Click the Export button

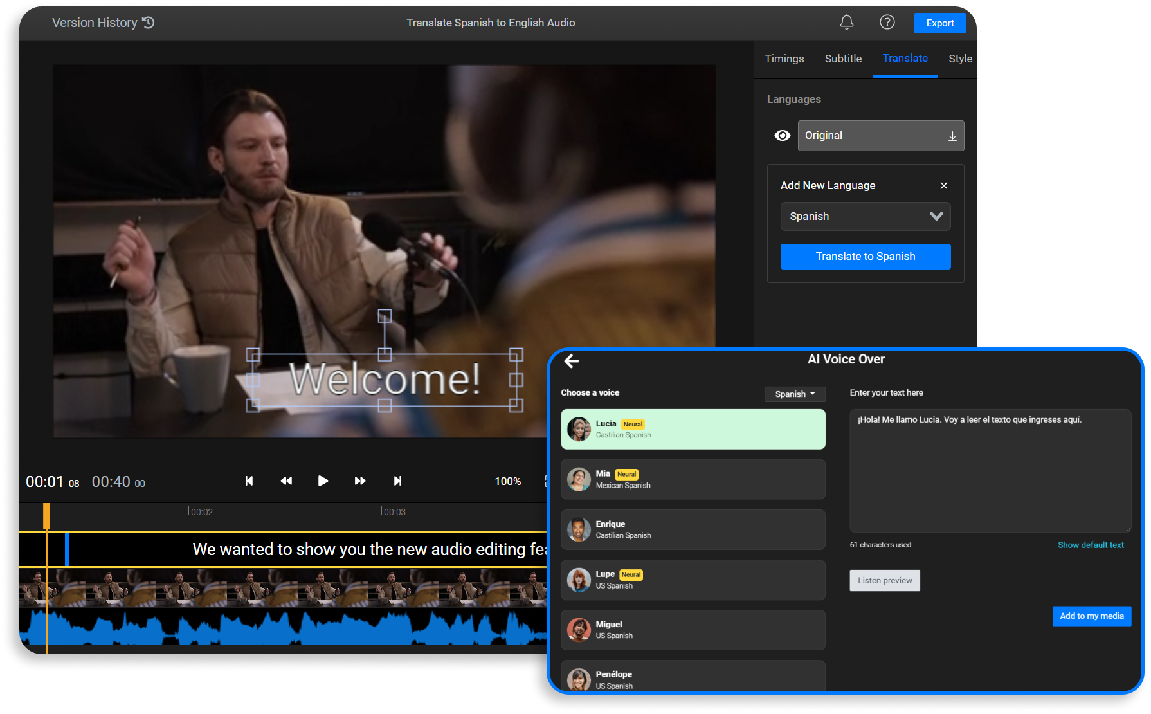tap(939, 23)
